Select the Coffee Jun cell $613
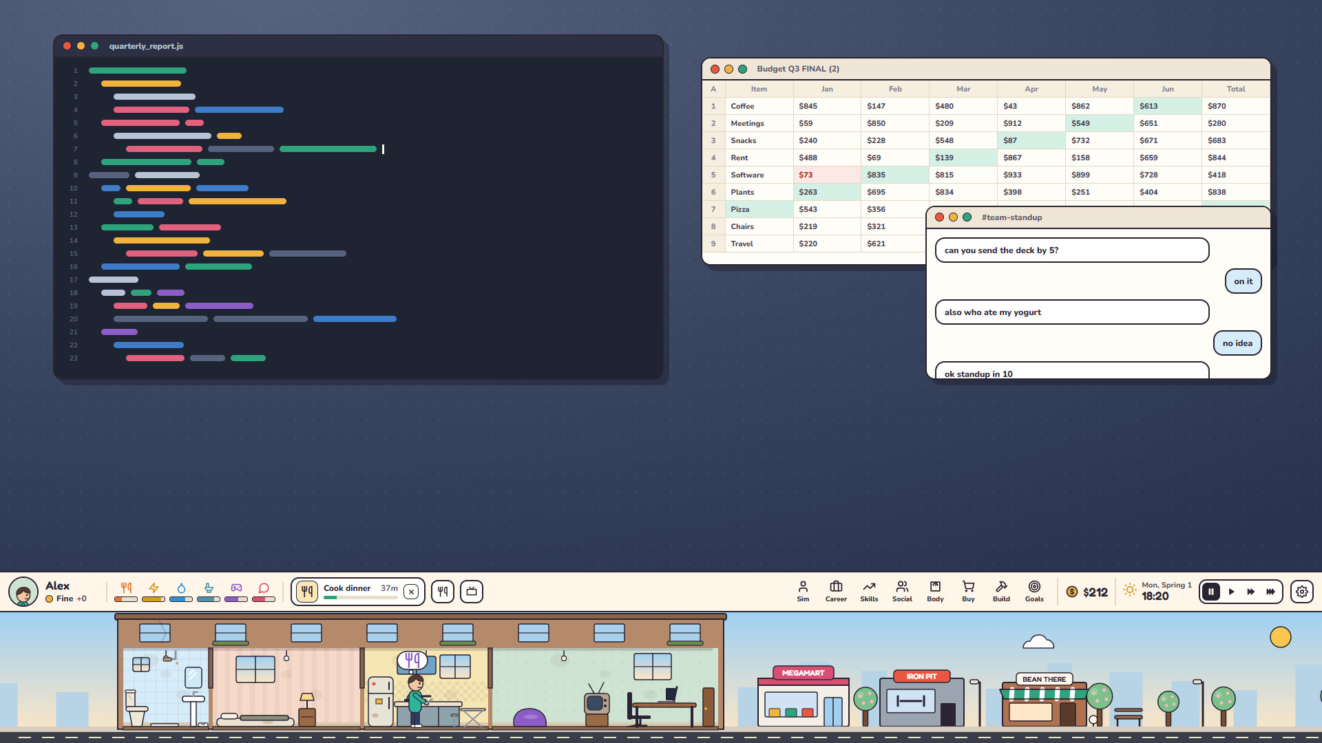 pyautogui.click(x=1168, y=106)
